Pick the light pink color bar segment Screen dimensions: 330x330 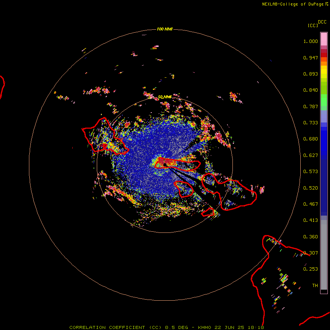(x=324, y=39)
